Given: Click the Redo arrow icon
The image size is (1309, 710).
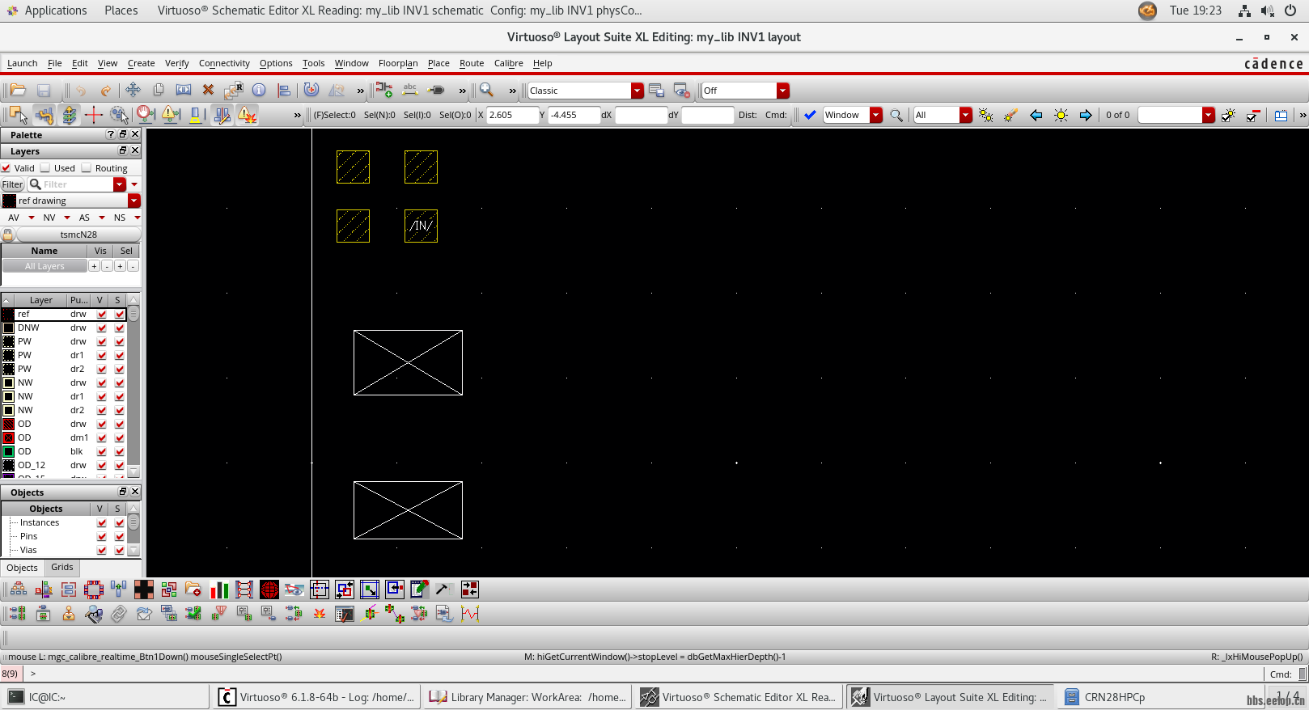Looking at the screenshot, I should 105,90.
